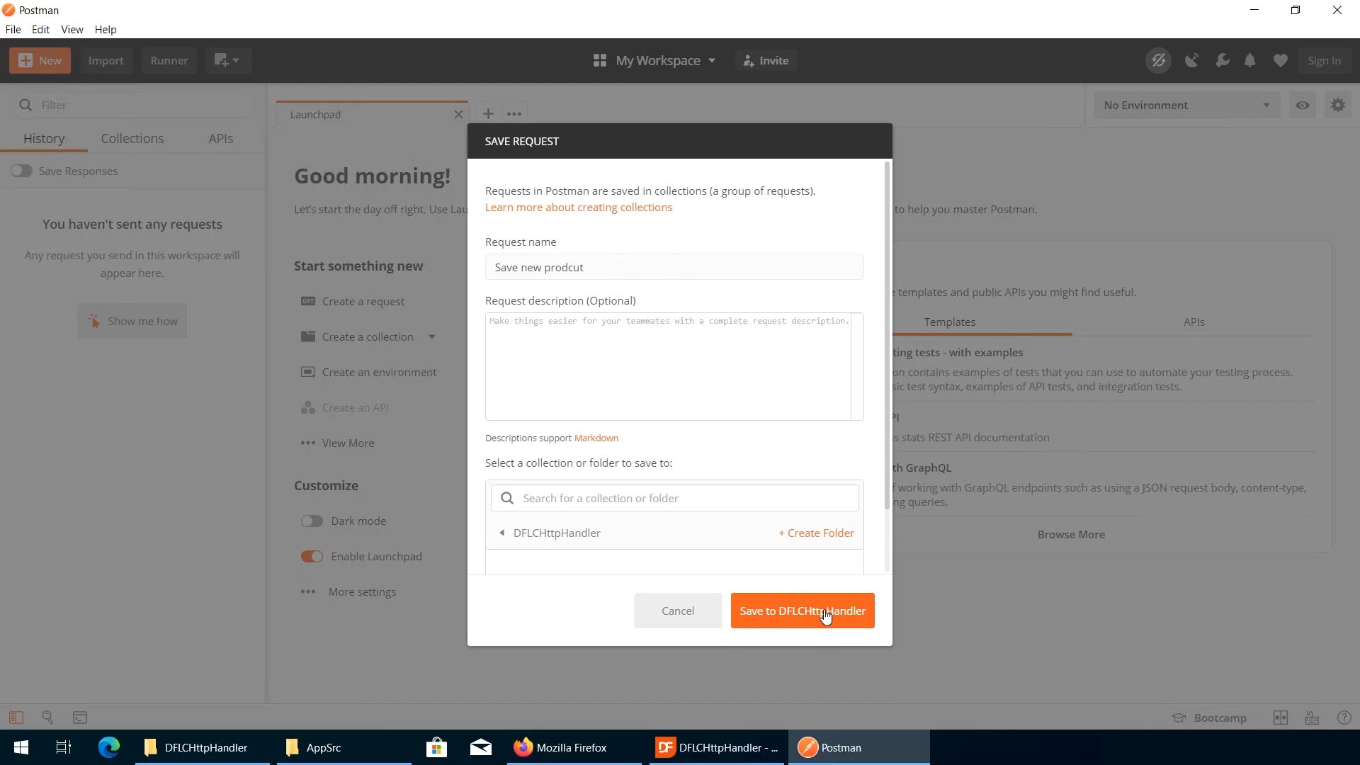Toggle sidebar icon in bottom status bar
This screenshot has height=765, width=1360.
(16, 718)
